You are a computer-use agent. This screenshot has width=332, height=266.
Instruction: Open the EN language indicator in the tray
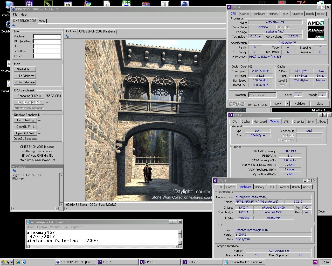click(315, 262)
